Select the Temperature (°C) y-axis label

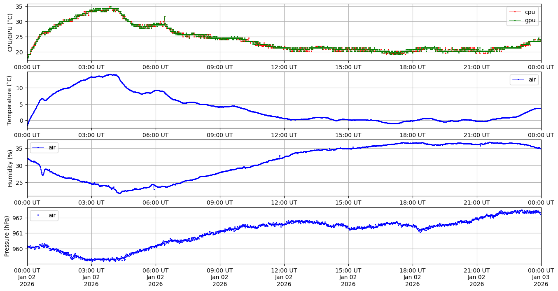tap(10, 100)
